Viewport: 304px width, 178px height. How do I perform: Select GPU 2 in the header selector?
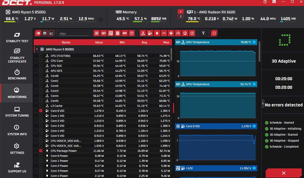(x=181, y=16)
